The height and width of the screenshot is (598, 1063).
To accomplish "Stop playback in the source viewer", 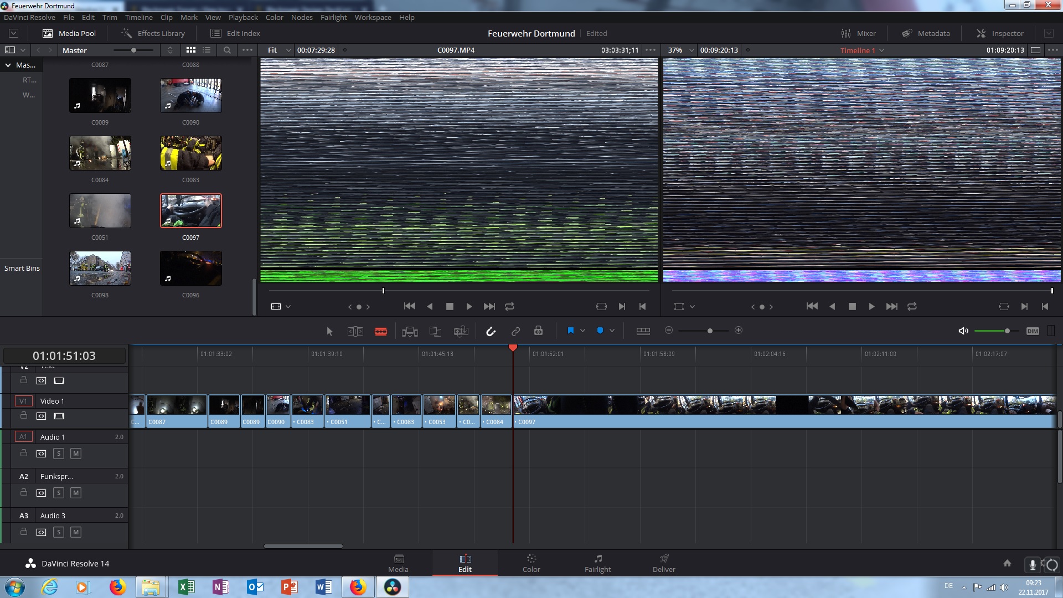I will (x=450, y=306).
